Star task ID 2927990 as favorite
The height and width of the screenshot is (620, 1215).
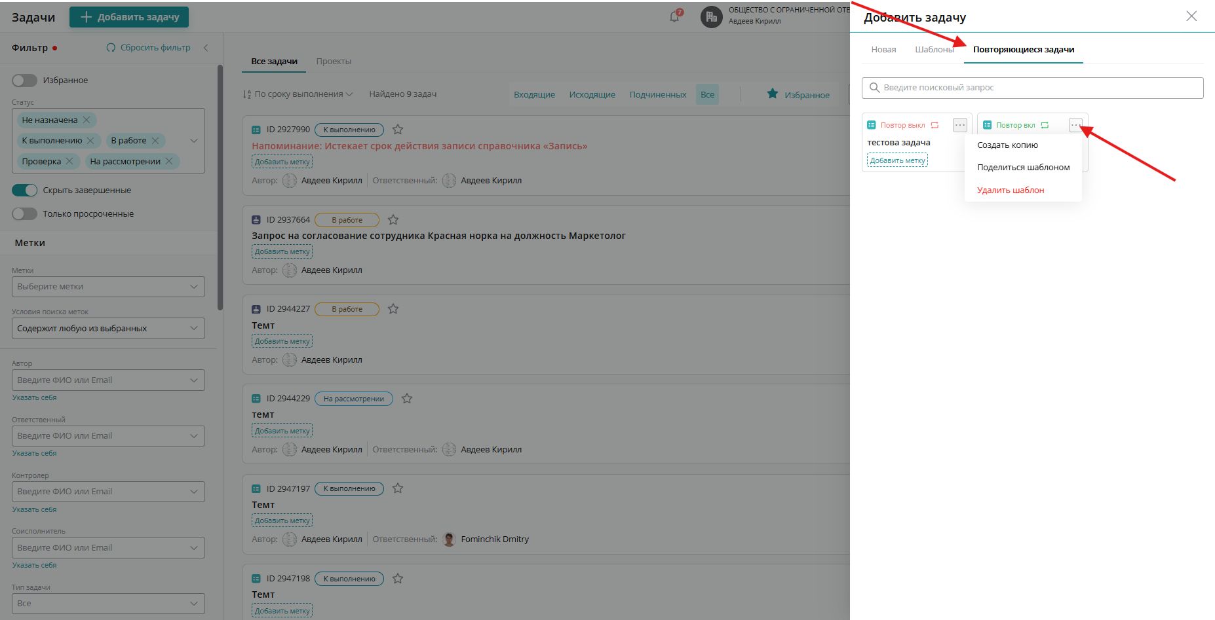[x=398, y=130]
